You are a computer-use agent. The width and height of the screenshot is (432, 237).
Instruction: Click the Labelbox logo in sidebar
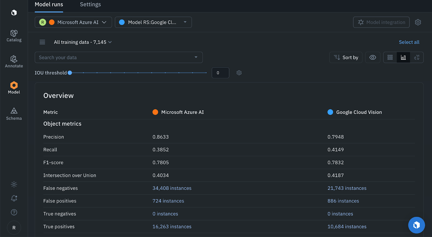click(x=14, y=13)
